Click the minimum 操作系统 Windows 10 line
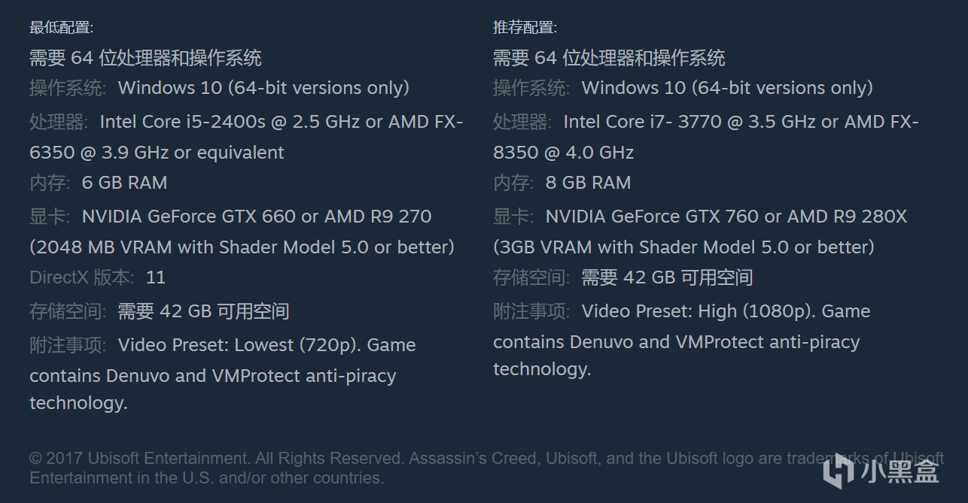 219,88
